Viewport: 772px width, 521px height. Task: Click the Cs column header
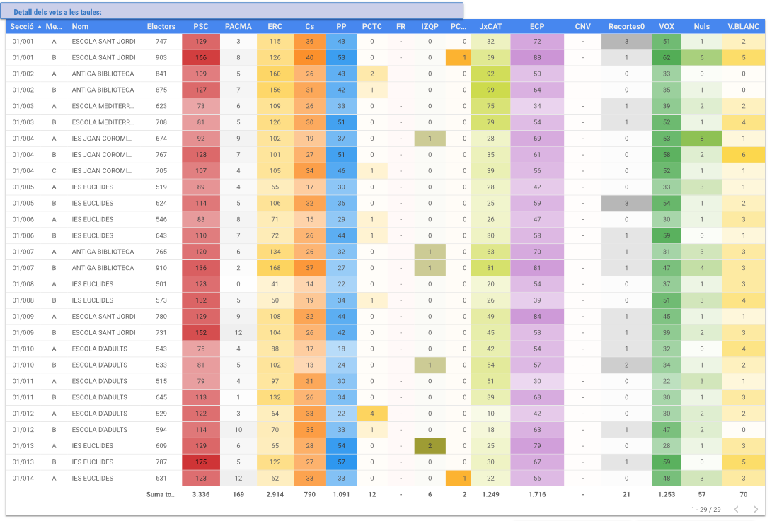[310, 27]
